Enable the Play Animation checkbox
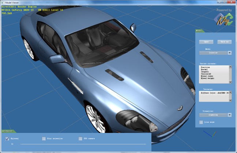This screenshot has width=237, height=153. pos(44,138)
